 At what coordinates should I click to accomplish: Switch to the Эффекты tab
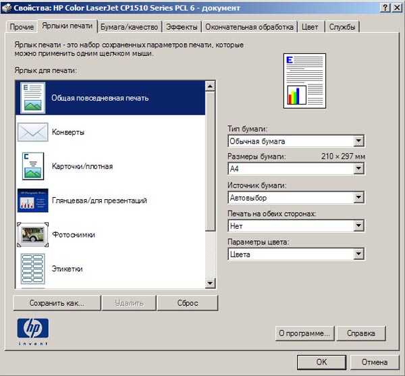click(x=182, y=27)
